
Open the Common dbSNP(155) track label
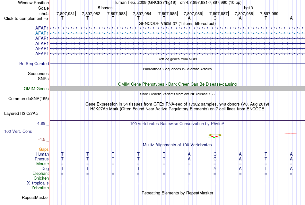point(28,99)
